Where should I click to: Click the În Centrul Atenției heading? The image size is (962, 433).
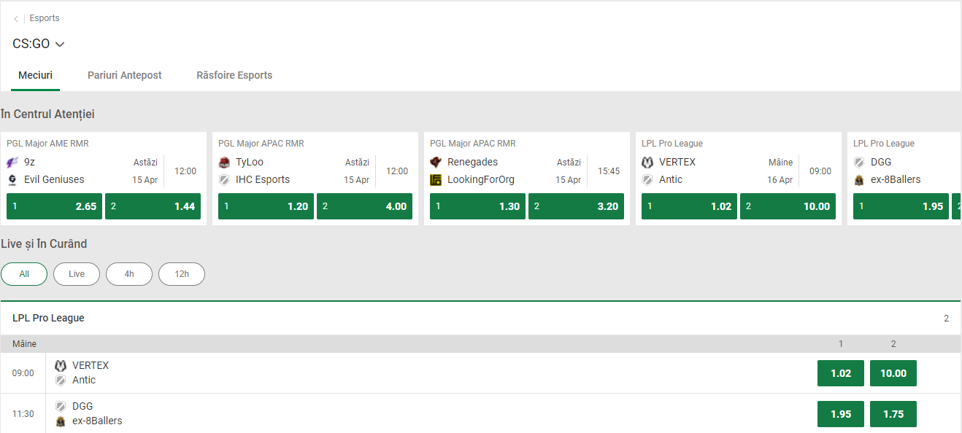(x=47, y=114)
